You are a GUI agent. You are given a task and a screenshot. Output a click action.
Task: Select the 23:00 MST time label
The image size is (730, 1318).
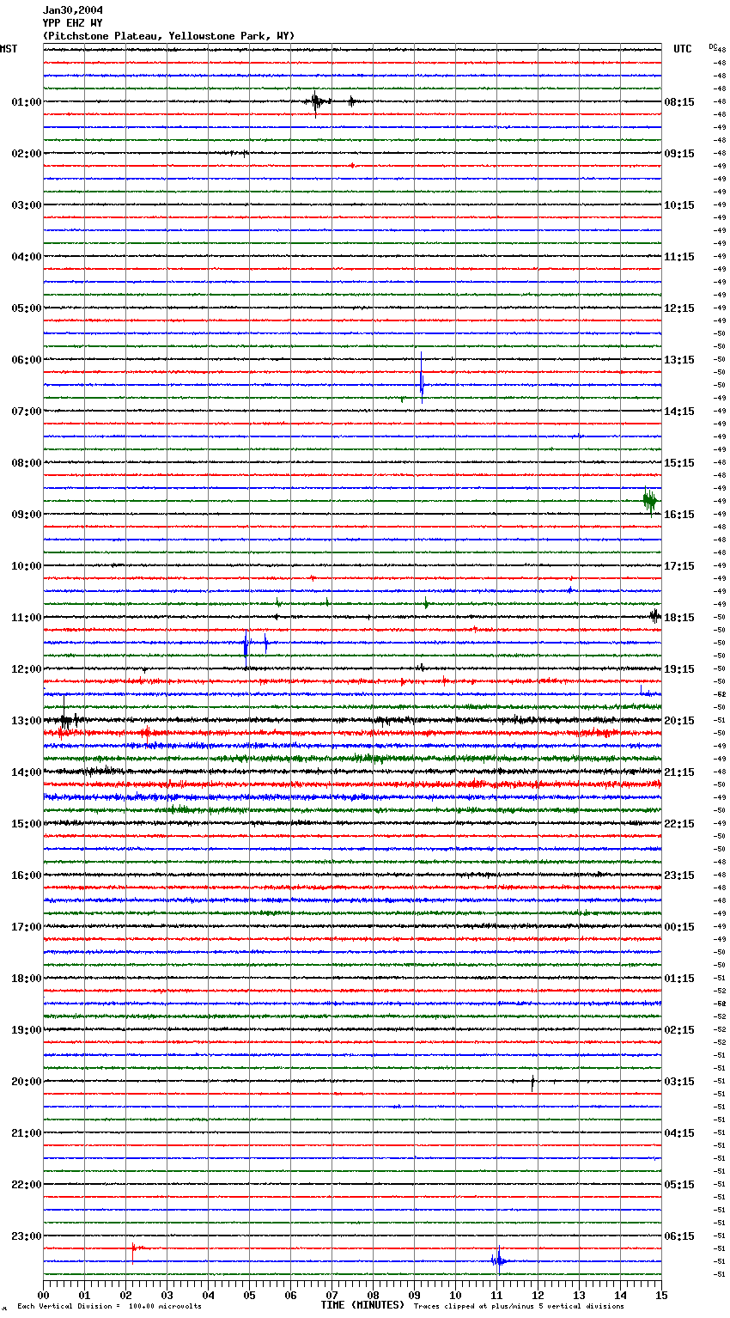(x=27, y=1236)
